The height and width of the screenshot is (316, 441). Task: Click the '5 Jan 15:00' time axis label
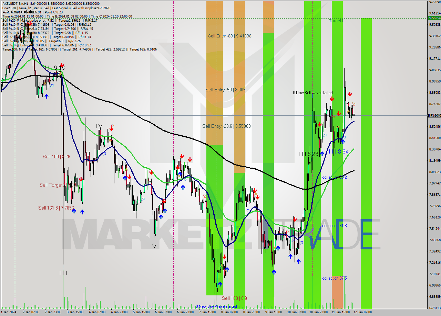click(141, 312)
